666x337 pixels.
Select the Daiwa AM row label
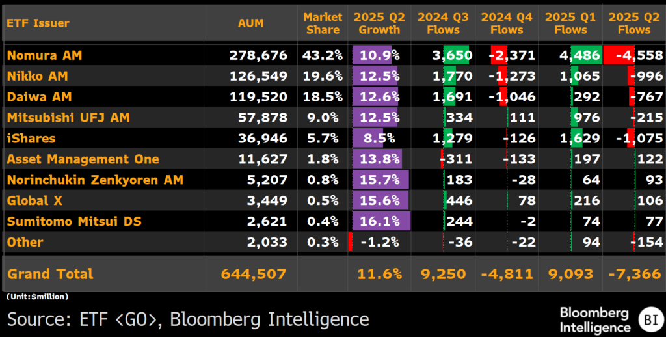click(39, 97)
